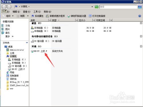143x107 pixels.
Task: Open the 工具(T) menu
Action: (37, 12)
